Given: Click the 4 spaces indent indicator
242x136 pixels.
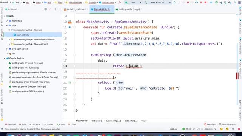Looking at the screenshot, I should click(208, 129).
